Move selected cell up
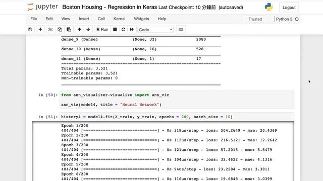Screen dimensions: 323x181 [x=79, y=29]
